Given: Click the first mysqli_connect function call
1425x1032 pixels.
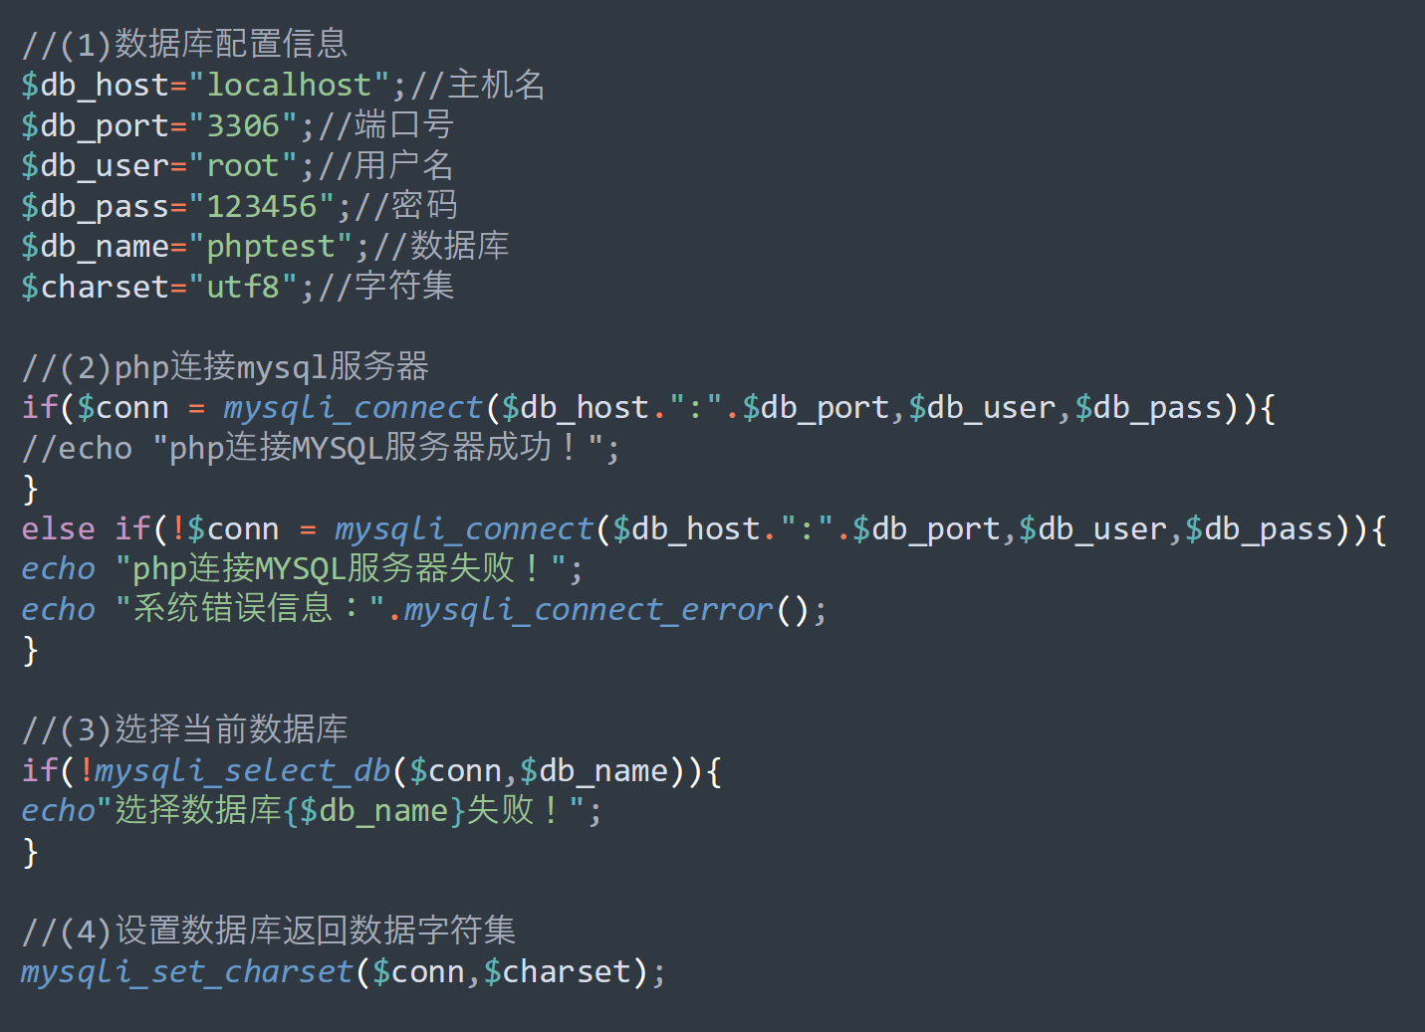Looking at the screenshot, I should tap(353, 408).
